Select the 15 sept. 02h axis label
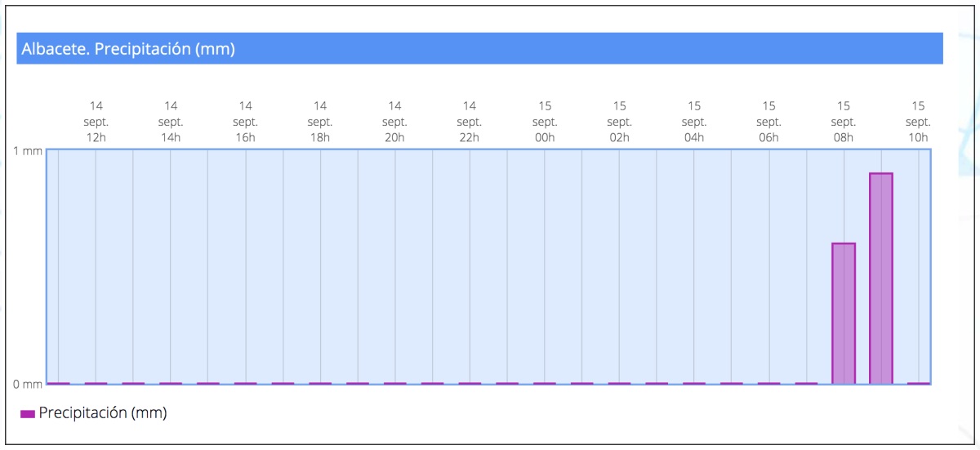The image size is (980, 450). [620, 122]
